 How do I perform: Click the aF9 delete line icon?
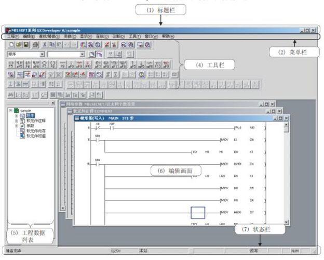point(166,64)
